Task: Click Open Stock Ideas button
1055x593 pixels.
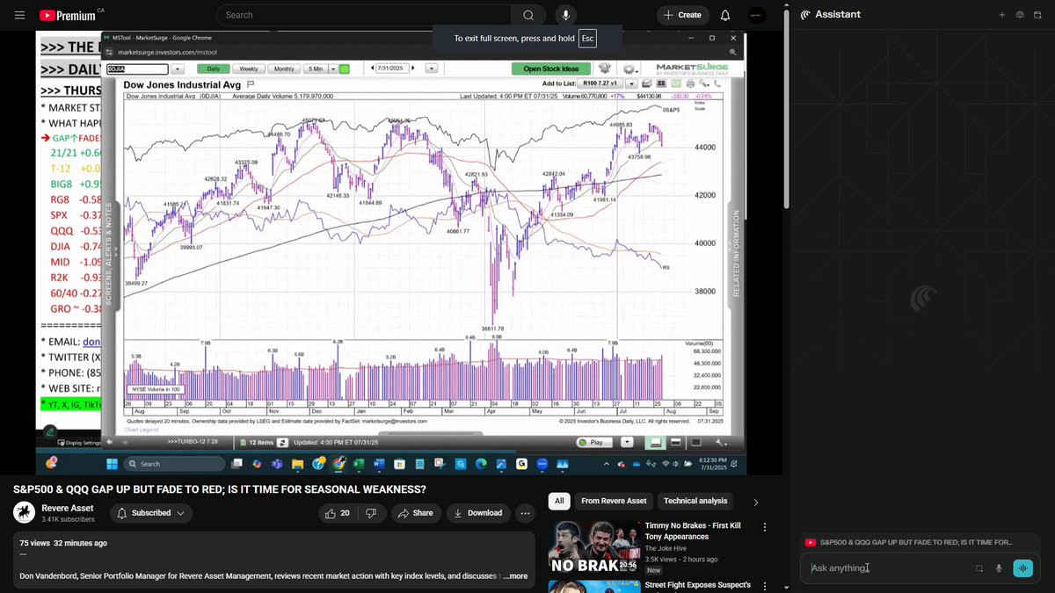Action: point(551,69)
